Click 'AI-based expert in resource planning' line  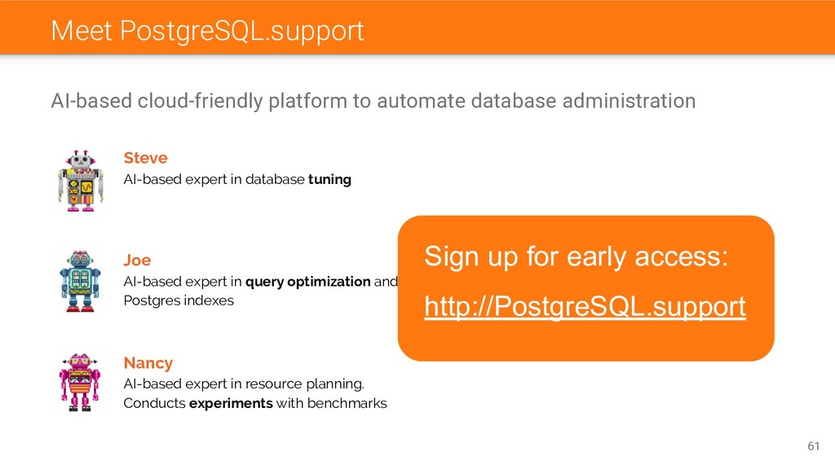tap(244, 384)
